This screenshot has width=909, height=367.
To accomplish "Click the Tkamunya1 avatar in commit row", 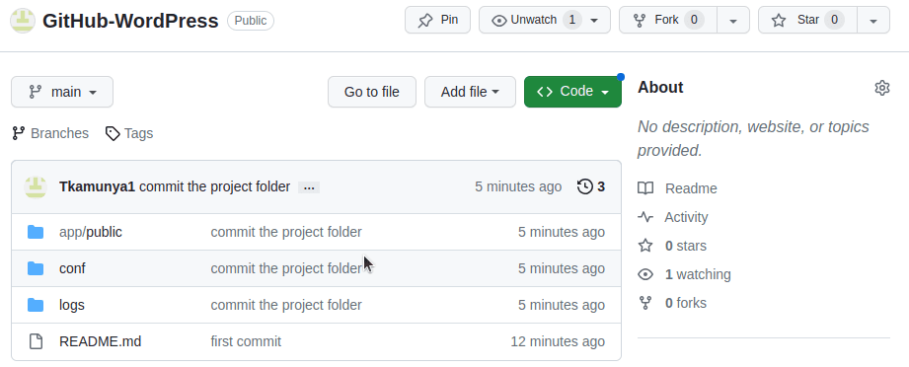I will [36, 186].
